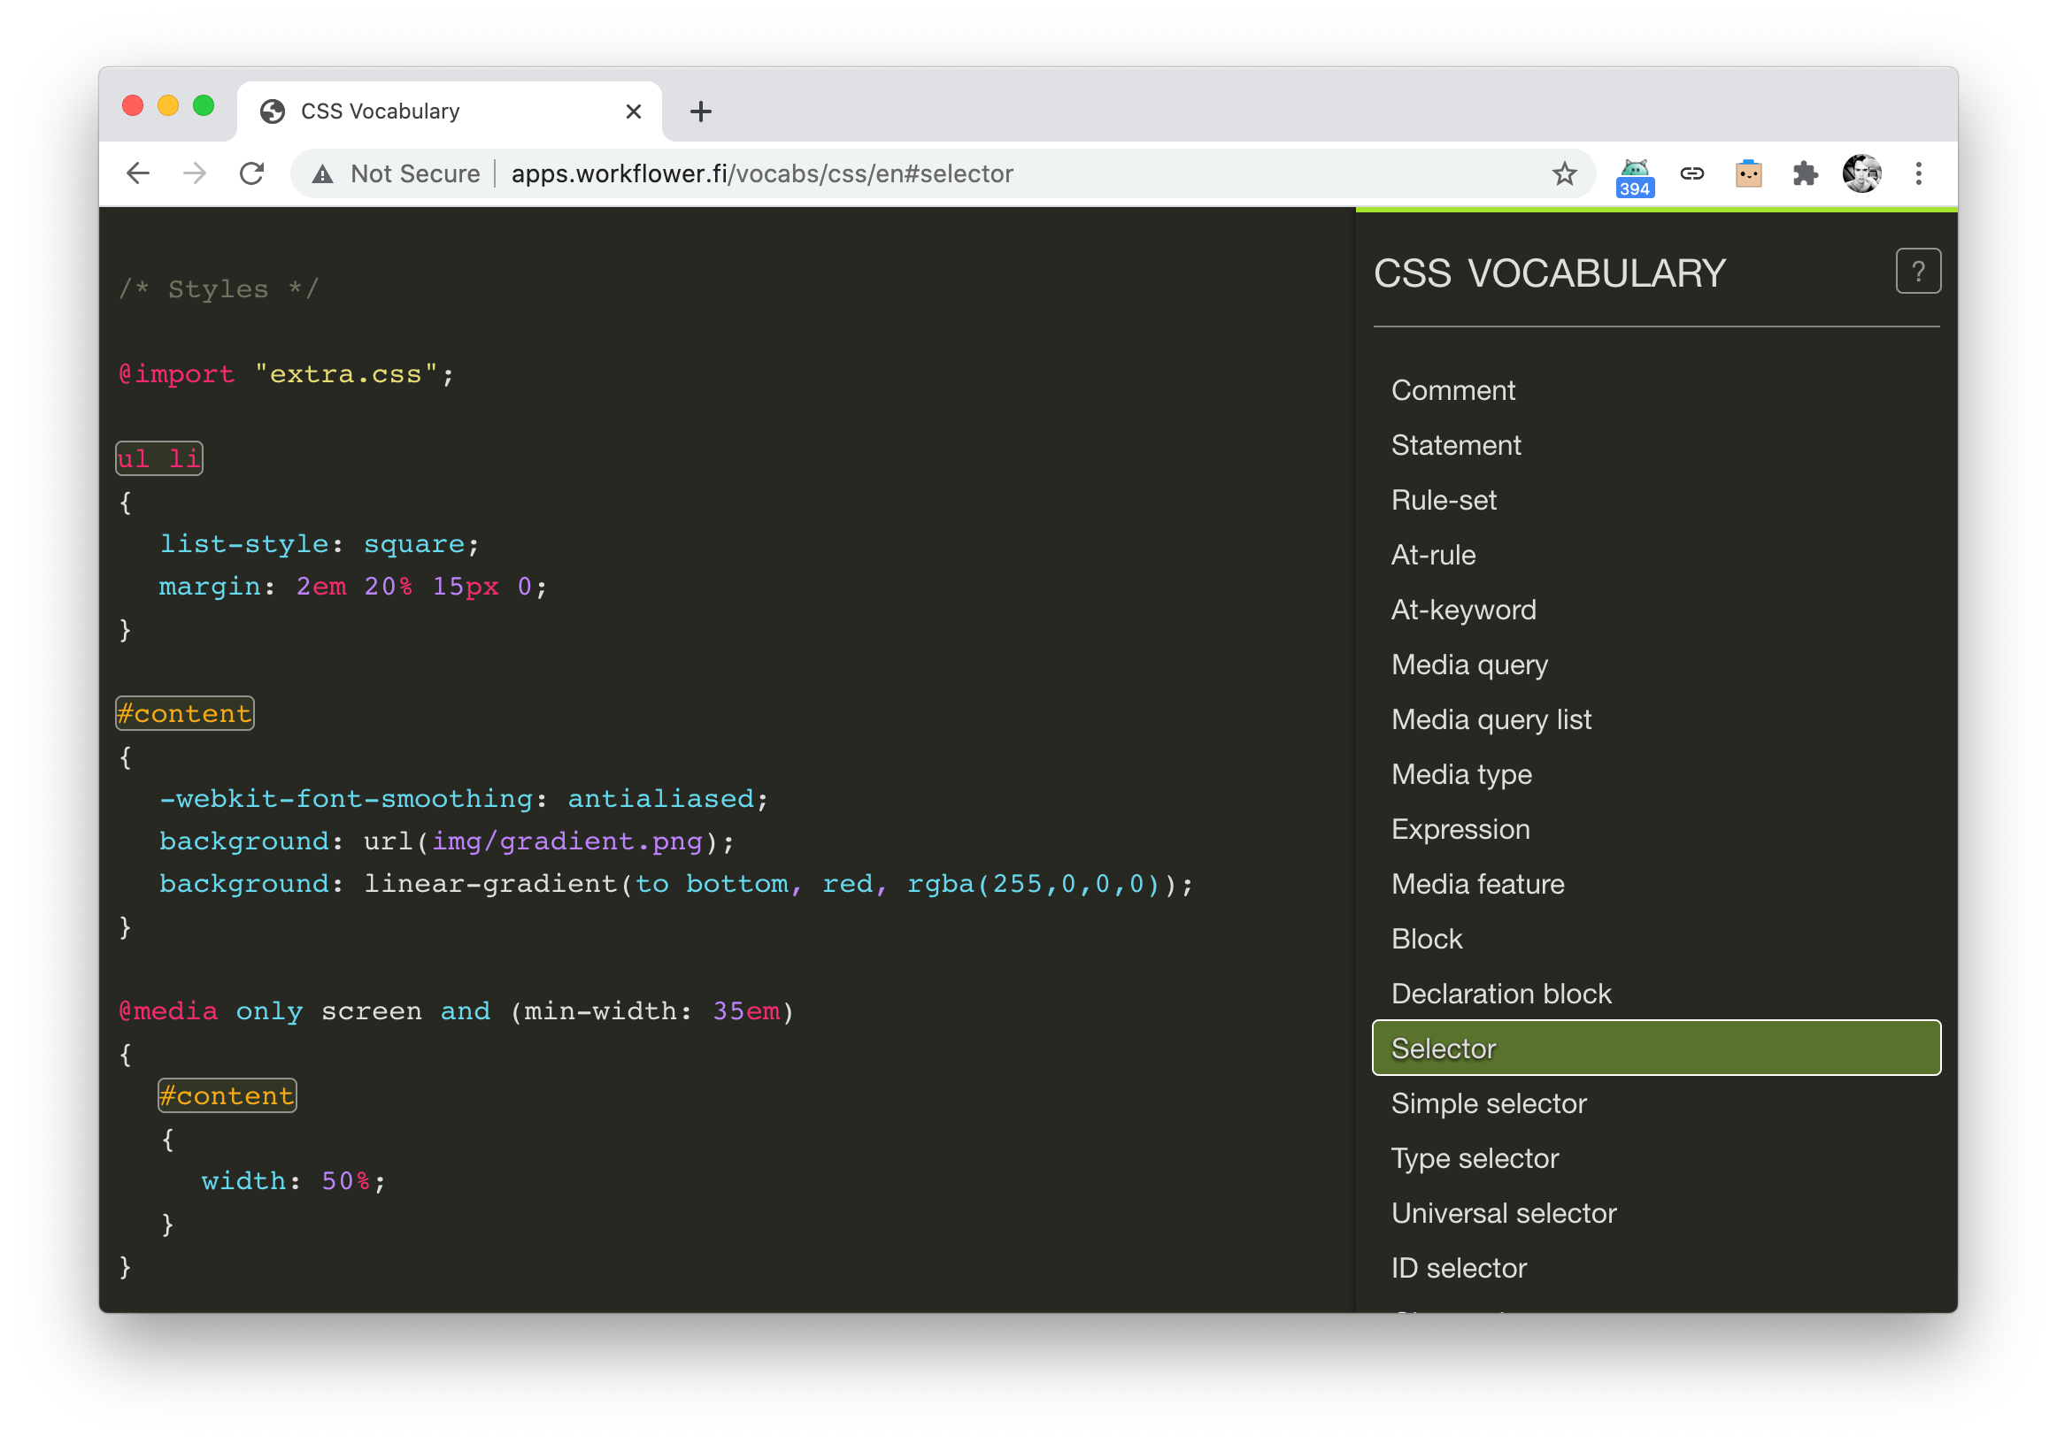Click the Not Secure warning indicator
The height and width of the screenshot is (1444, 2057).
(x=396, y=173)
